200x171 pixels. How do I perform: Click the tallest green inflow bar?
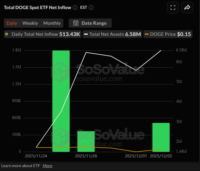coord(61,101)
